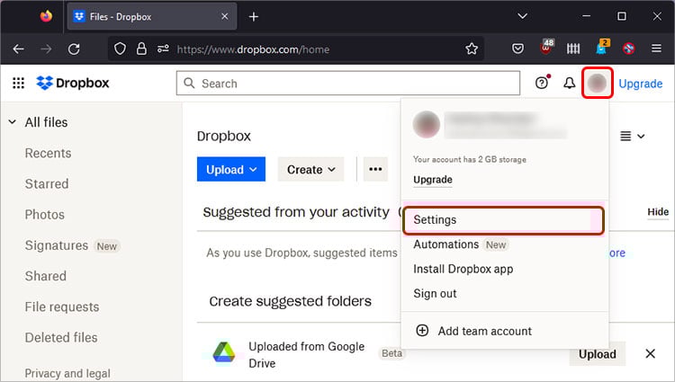Select Settings from account menu
Viewport: 675px width, 382px height.
[504, 220]
